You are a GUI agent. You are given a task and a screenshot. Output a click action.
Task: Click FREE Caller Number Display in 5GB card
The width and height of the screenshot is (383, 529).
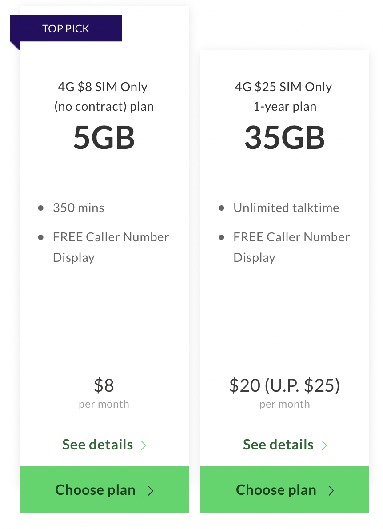[111, 247]
